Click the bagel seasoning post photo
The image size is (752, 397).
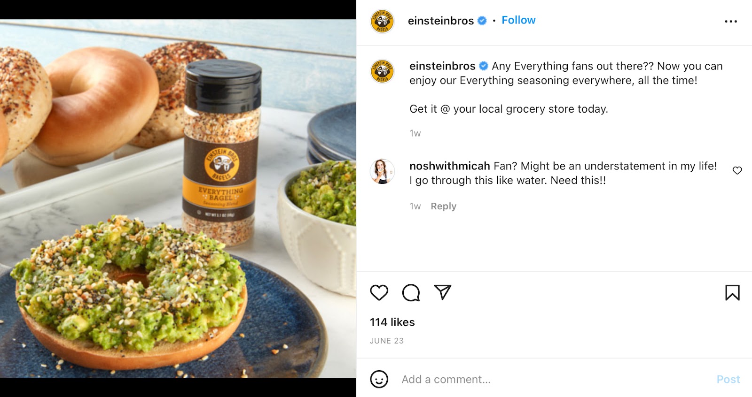click(178, 198)
